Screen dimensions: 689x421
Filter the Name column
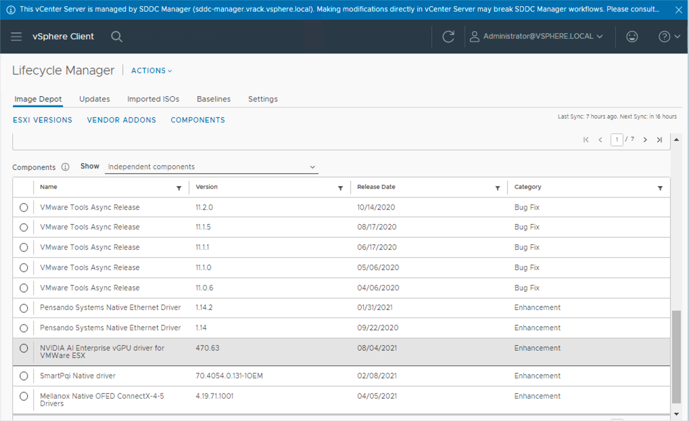pos(179,188)
